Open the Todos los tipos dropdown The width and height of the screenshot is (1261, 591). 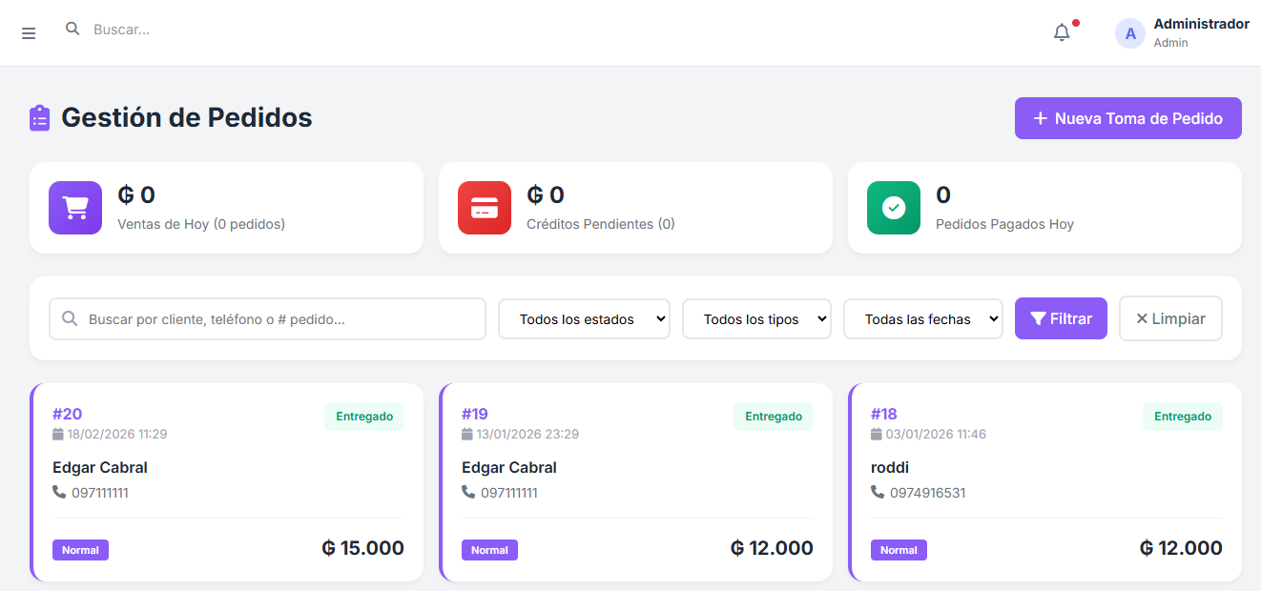(756, 319)
